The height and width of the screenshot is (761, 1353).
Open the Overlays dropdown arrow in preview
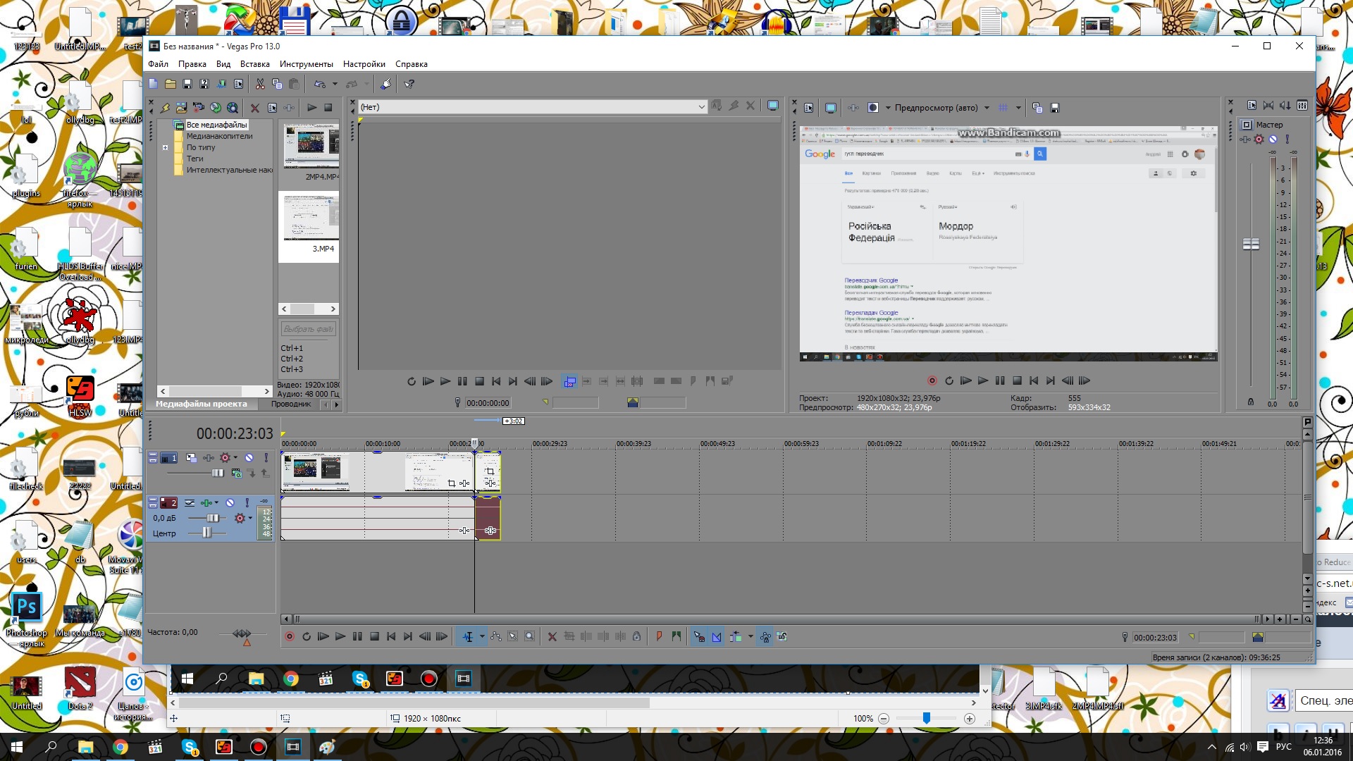(1018, 108)
